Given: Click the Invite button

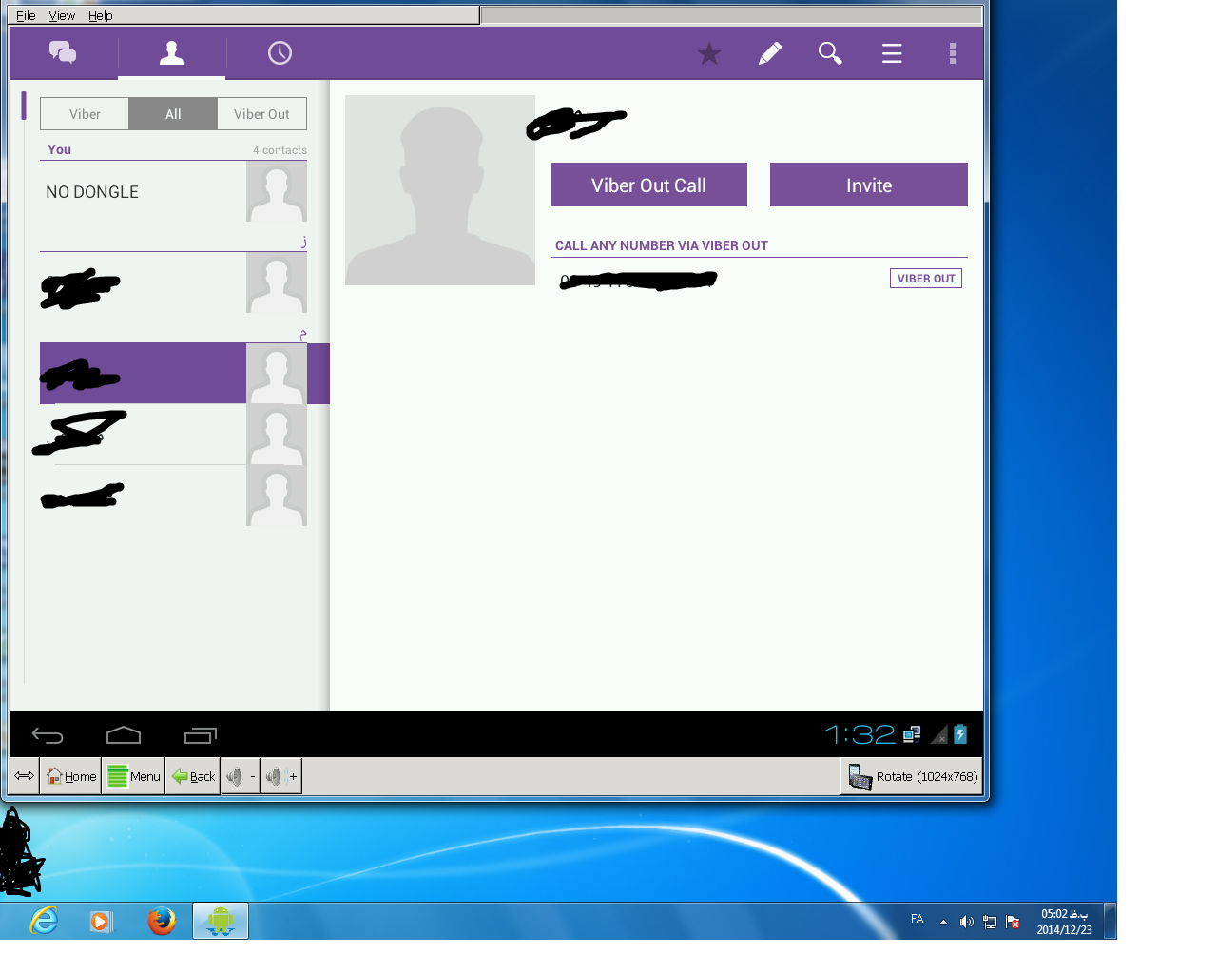Looking at the screenshot, I should coord(868,185).
